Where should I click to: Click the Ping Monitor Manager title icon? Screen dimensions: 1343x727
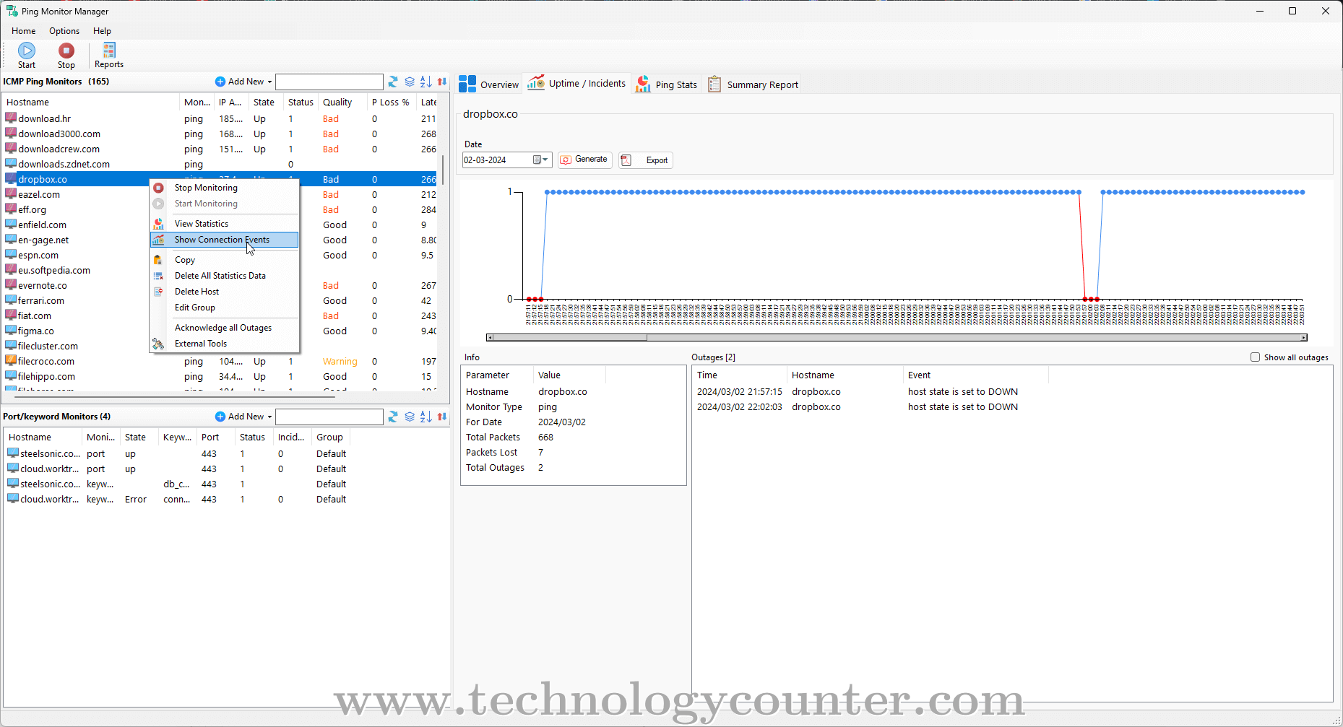click(12, 11)
